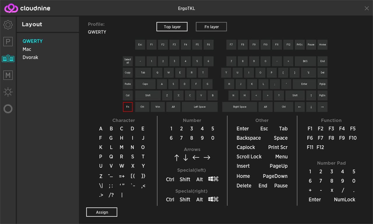The image size is (373, 224).
Task: Select the keyboard Layout sidebar icon
Action: pos(8,59)
